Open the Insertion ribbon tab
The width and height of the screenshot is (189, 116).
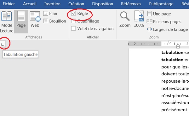52,4
